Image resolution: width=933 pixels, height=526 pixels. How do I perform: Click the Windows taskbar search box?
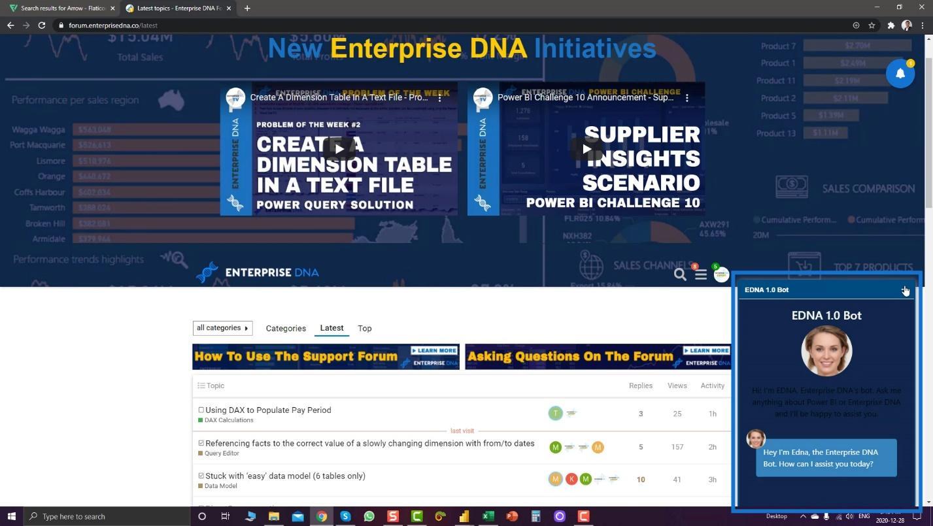(x=107, y=516)
